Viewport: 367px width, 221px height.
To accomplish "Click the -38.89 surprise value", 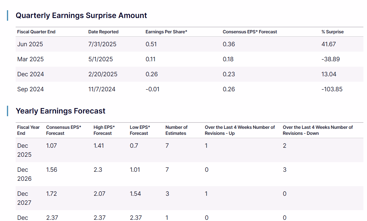I will point(330,59).
